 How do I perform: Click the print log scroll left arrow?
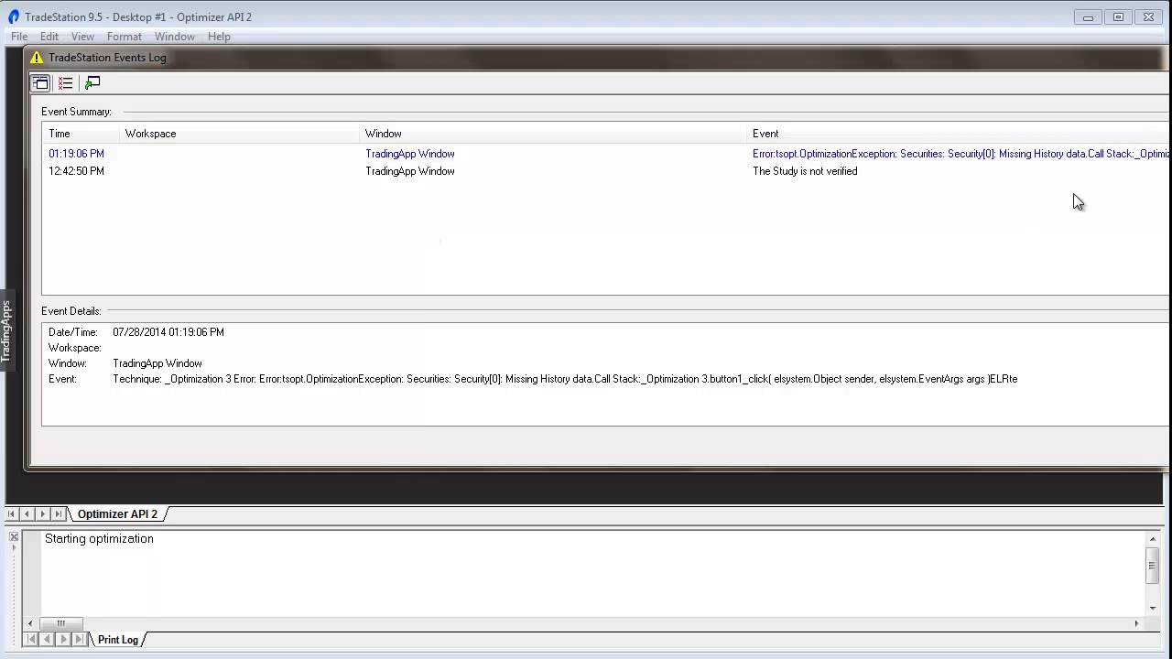coord(30,623)
